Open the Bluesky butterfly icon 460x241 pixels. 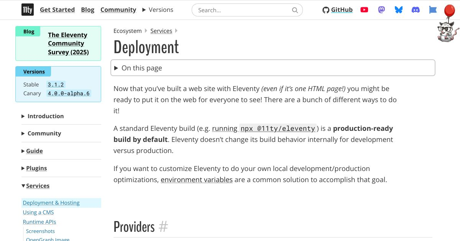pyautogui.click(x=398, y=10)
